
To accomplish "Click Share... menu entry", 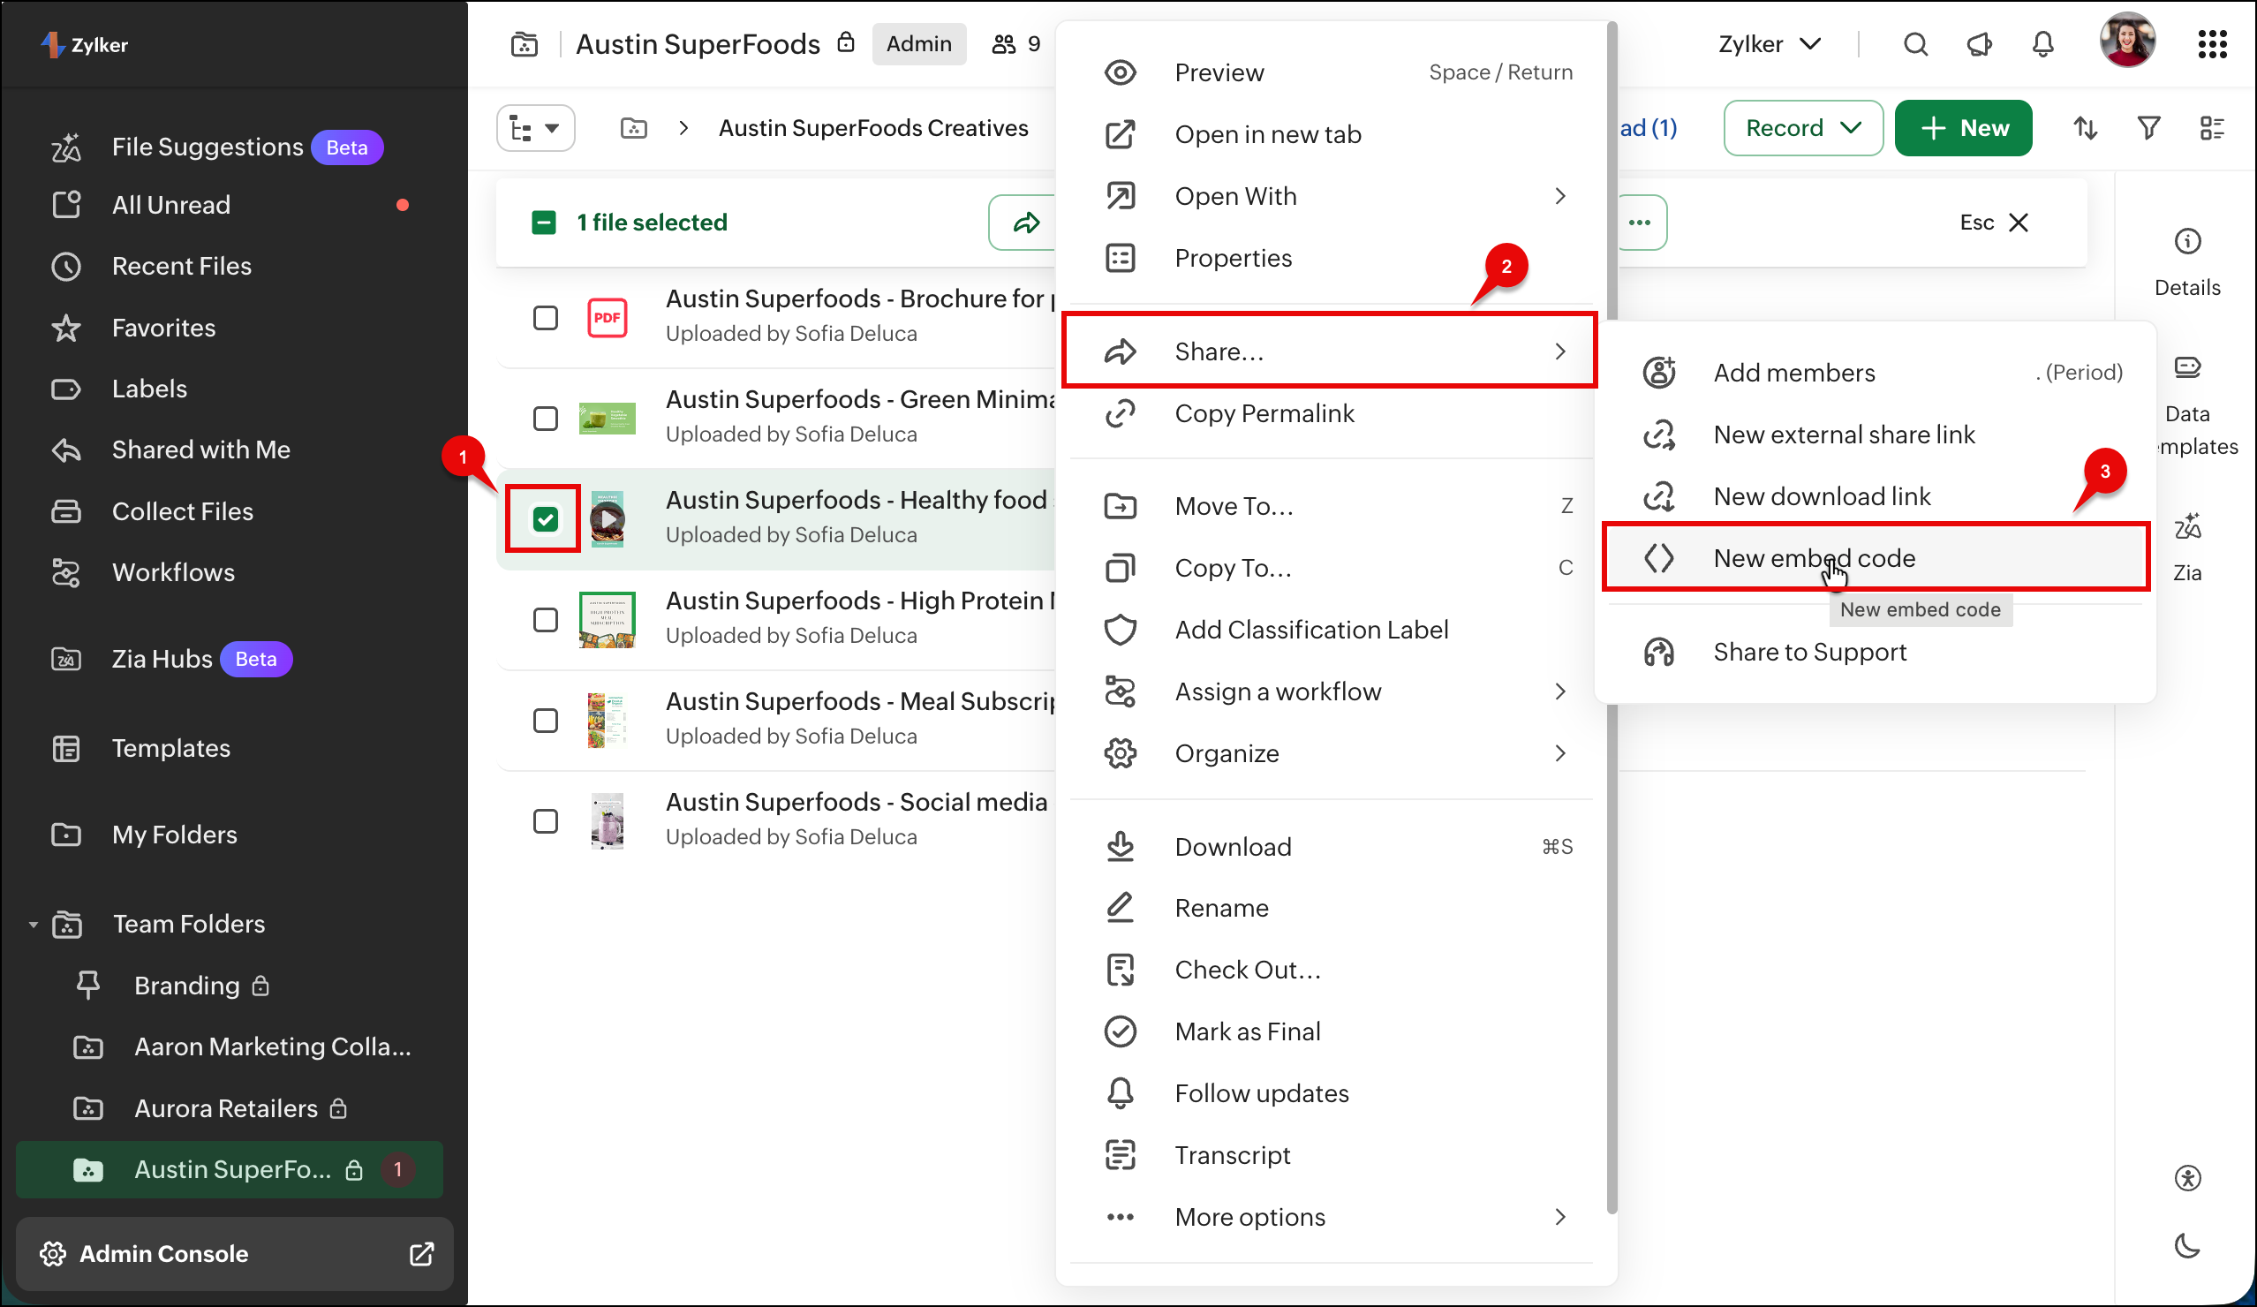I will click(1329, 351).
